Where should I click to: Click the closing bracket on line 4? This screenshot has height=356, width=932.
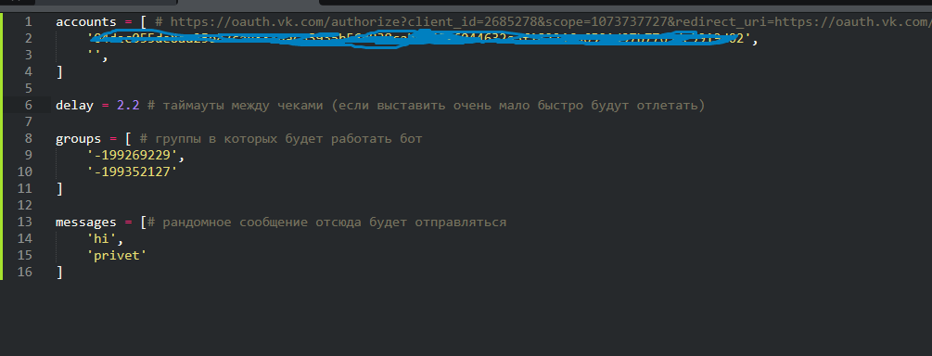tap(58, 72)
